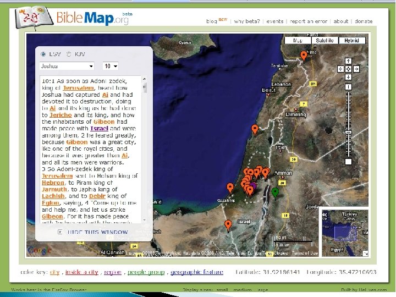
Task: Open the Joshua book dropdown
Action: 67,66
